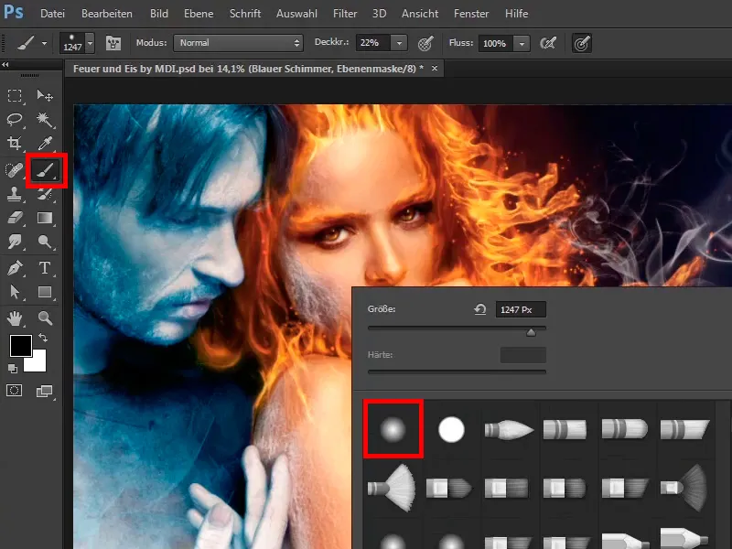732x549 pixels.
Task: Click the Deckkr. 22% opacity field
Action: click(x=373, y=43)
